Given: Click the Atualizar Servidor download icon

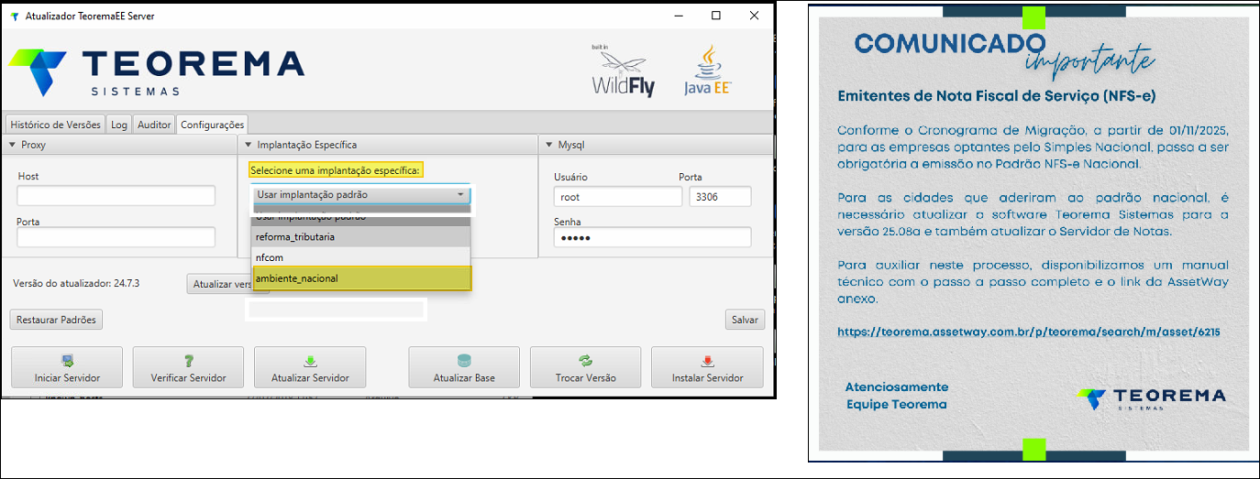Looking at the screenshot, I should coord(310,361).
